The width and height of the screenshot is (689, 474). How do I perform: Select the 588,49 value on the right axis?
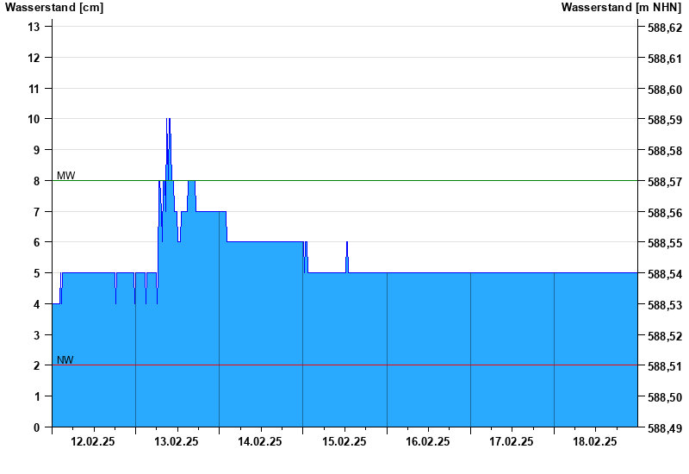664,428
